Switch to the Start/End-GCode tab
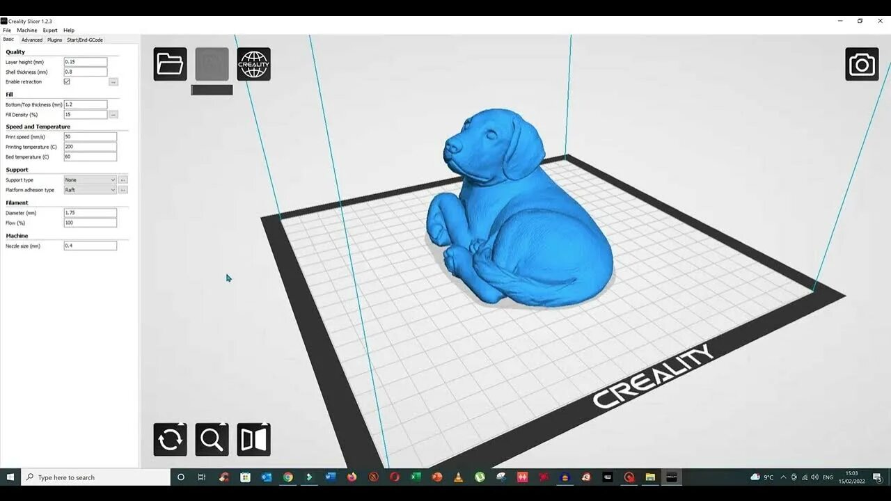Viewport: 891px width, 501px height. click(85, 40)
